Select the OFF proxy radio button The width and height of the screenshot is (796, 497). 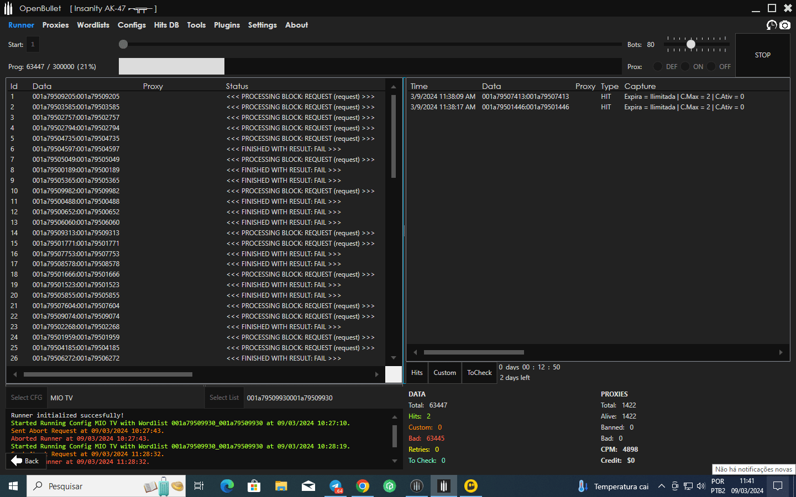pyautogui.click(x=711, y=66)
